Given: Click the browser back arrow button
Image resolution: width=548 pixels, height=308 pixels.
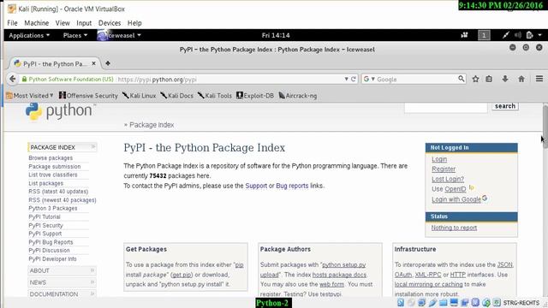Looking at the screenshot, I should click(13, 79).
